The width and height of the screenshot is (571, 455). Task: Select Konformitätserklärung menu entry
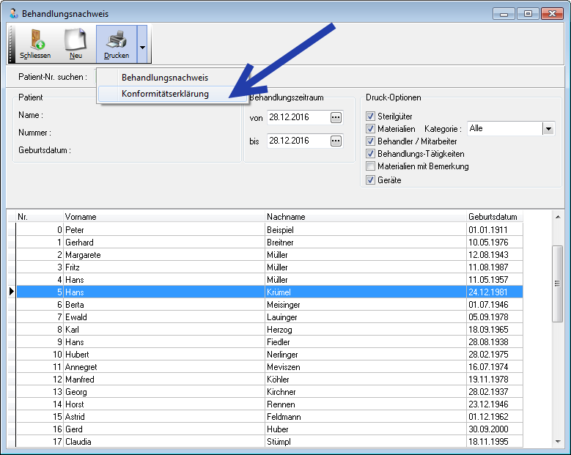pyautogui.click(x=165, y=94)
